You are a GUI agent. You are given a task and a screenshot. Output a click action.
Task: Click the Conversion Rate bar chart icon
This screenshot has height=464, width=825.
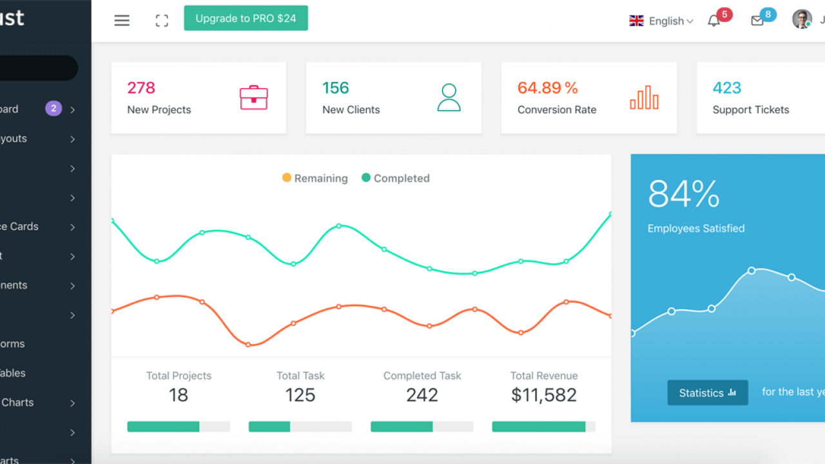pos(644,97)
